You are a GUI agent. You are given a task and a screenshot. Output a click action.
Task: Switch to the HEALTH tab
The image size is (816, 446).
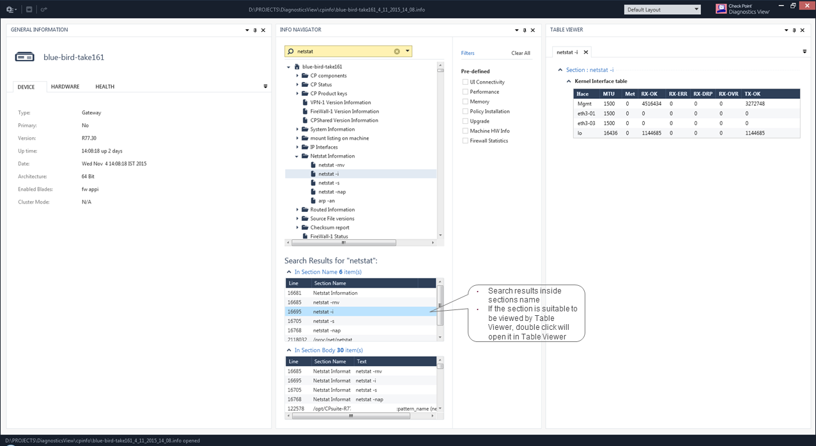click(x=105, y=87)
